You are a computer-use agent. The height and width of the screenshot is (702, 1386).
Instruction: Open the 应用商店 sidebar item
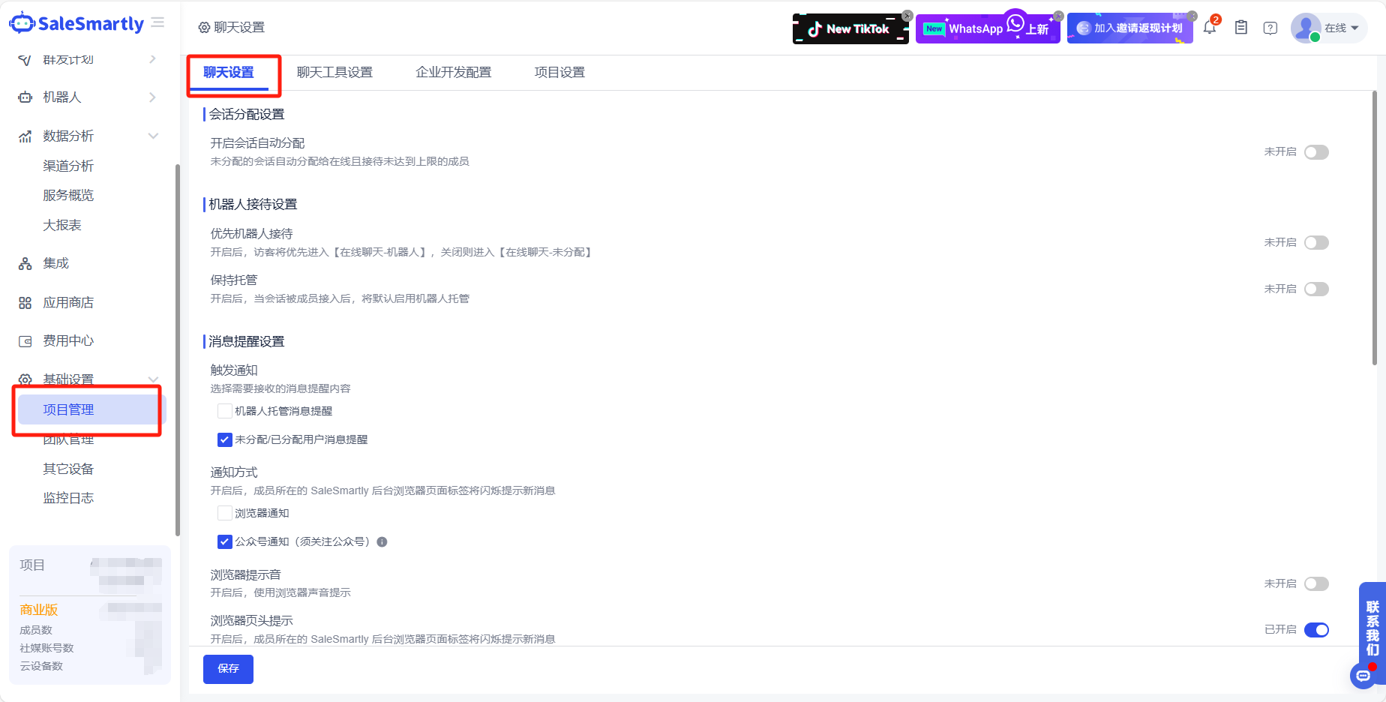(x=67, y=302)
